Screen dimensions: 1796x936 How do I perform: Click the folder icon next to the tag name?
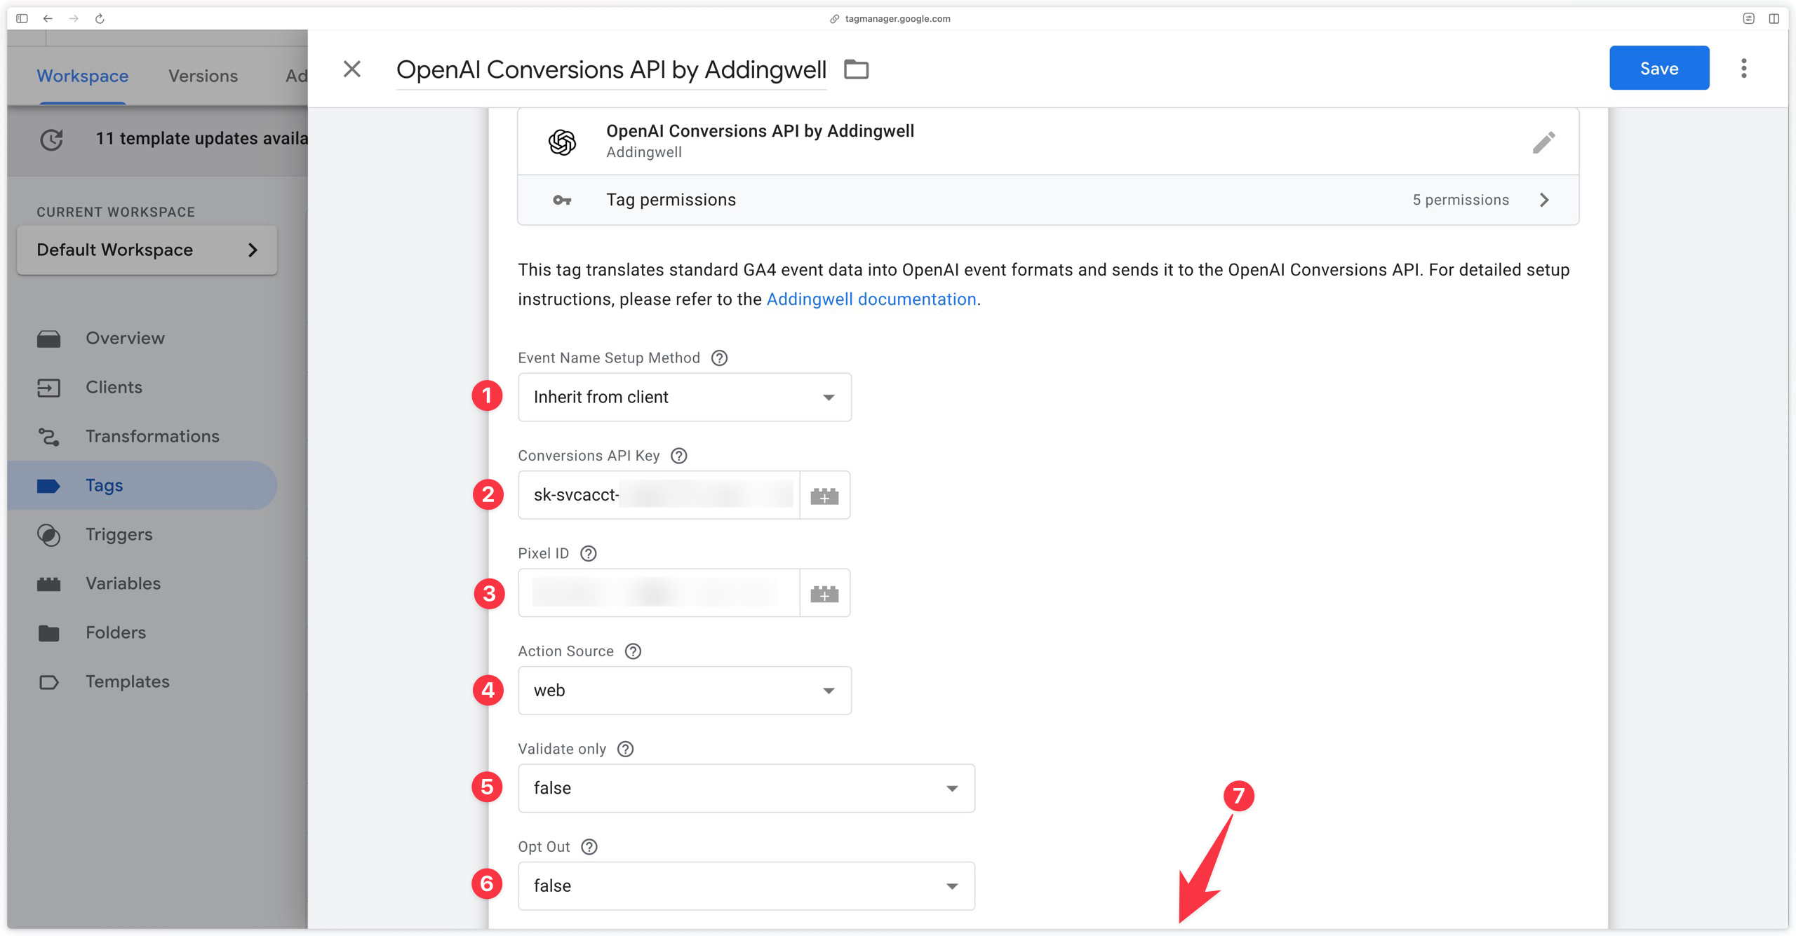pyautogui.click(x=856, y=69)
